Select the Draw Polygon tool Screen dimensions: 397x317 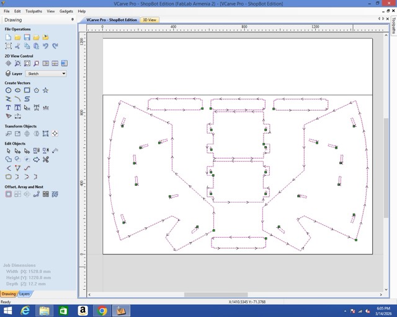point(36,90)
